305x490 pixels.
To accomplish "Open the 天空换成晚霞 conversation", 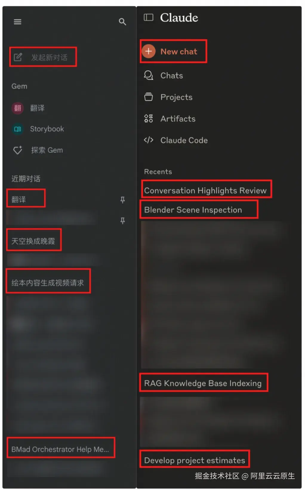I will [33, 241].
